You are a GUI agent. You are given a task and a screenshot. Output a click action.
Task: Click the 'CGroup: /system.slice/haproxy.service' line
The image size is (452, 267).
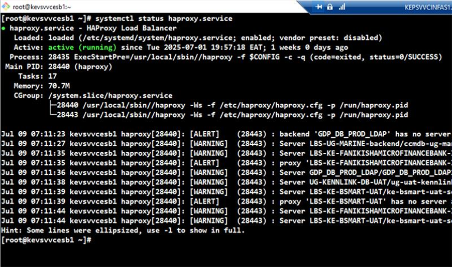coord(93,95)
